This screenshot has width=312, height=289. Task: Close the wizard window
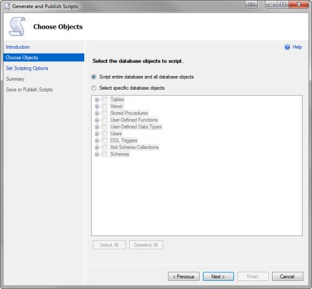point(299,4)
